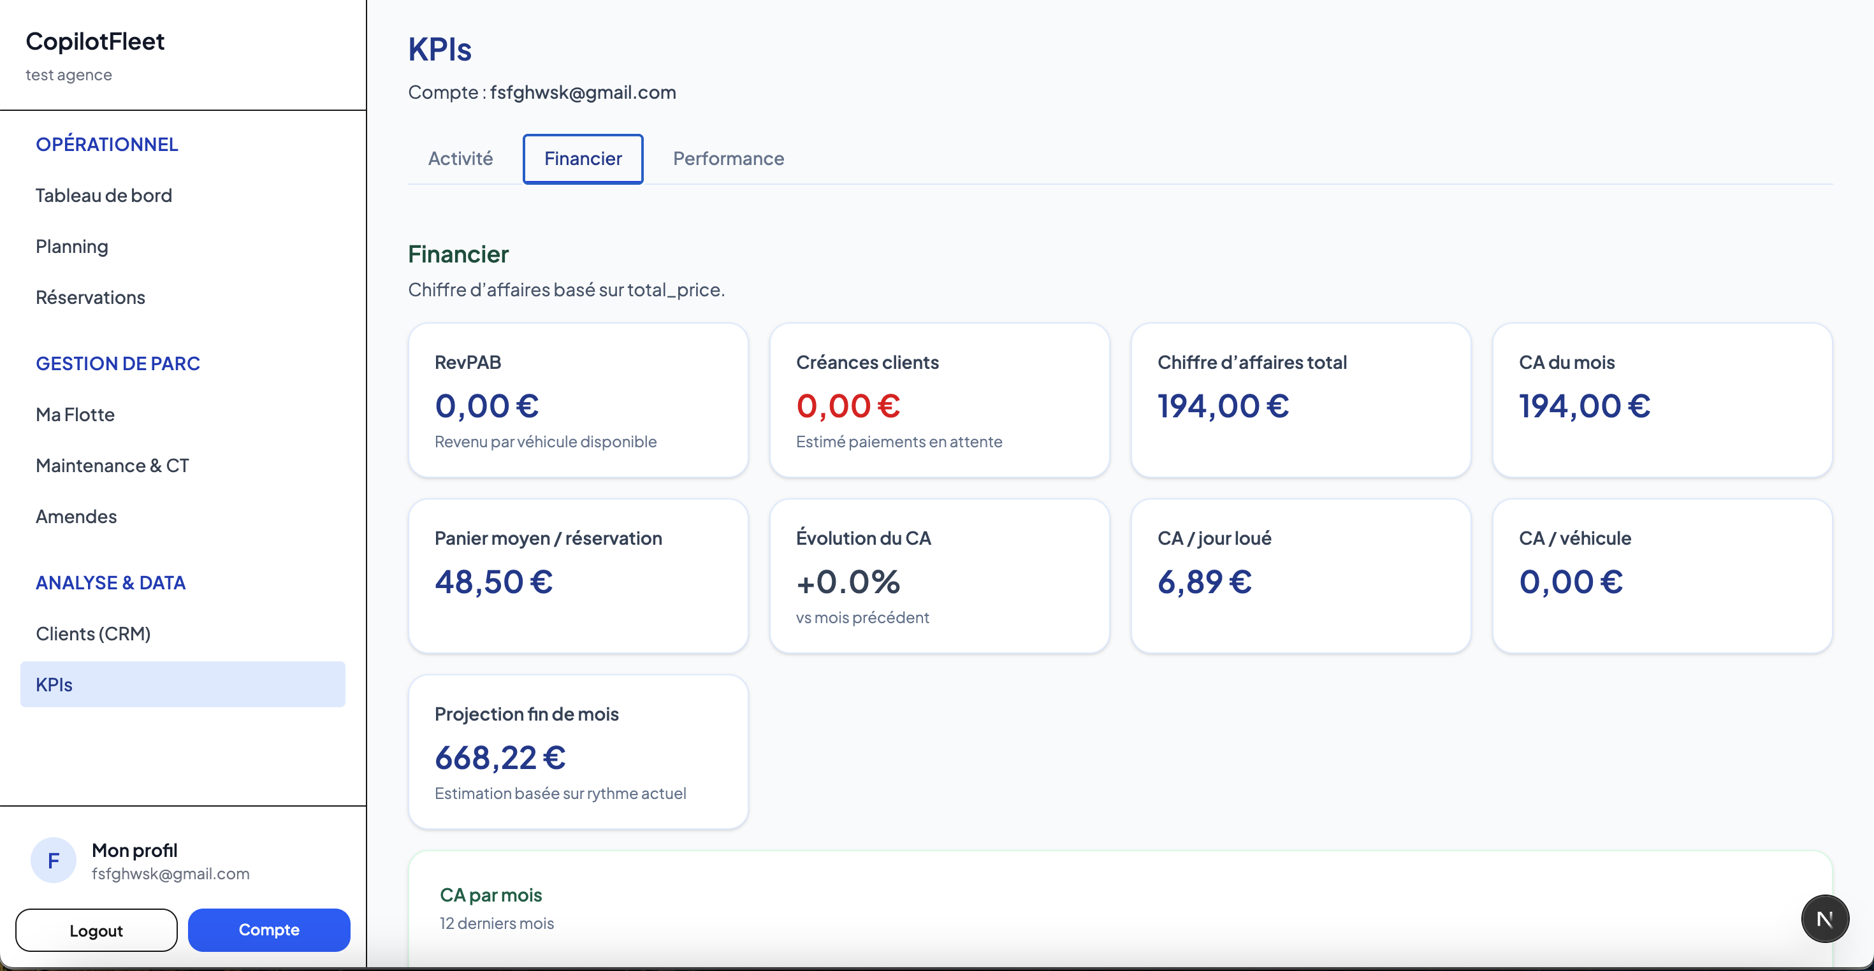Select the Projection fin de mois card
Image resolution: width=1874 pixels, height=971 pixels.
[x=578, y=752]
